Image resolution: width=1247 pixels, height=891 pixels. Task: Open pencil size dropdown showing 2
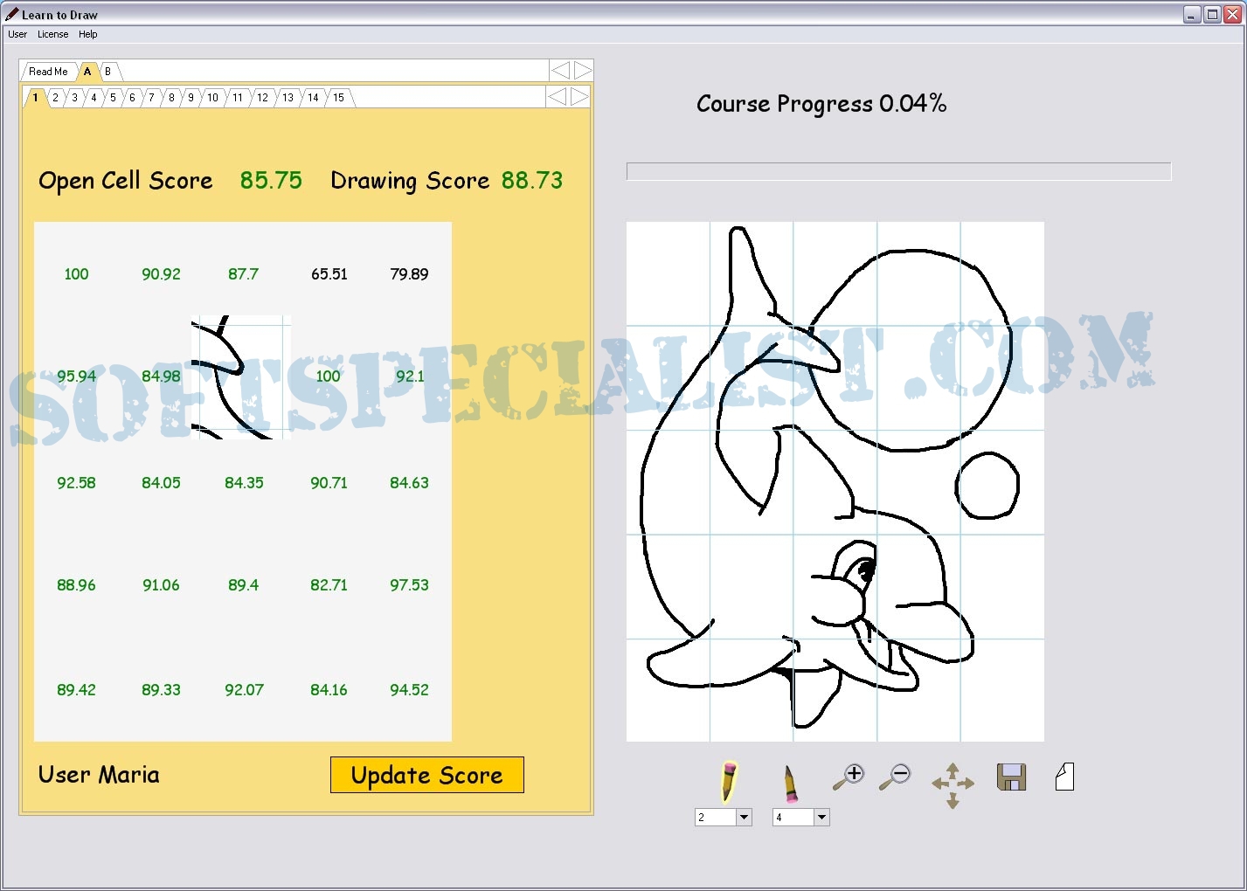pyautogui.click(x=744, y=818)
